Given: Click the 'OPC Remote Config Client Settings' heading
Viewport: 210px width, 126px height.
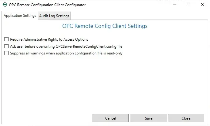Looking at the screenshot, I should (x=105, y=26).
